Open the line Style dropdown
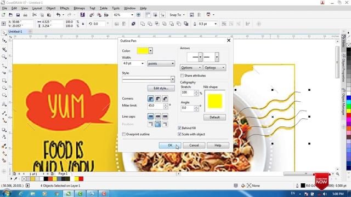The image size is (351, 197). pos(173,79)
